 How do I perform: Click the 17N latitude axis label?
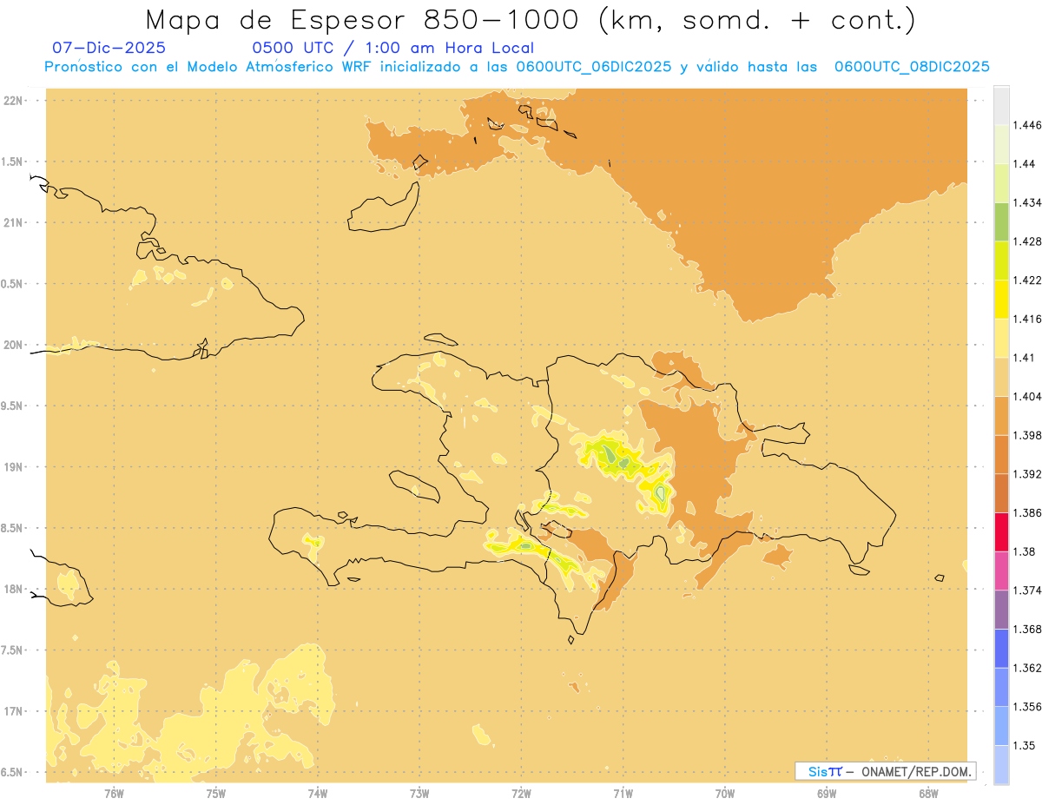coord(15,711)
